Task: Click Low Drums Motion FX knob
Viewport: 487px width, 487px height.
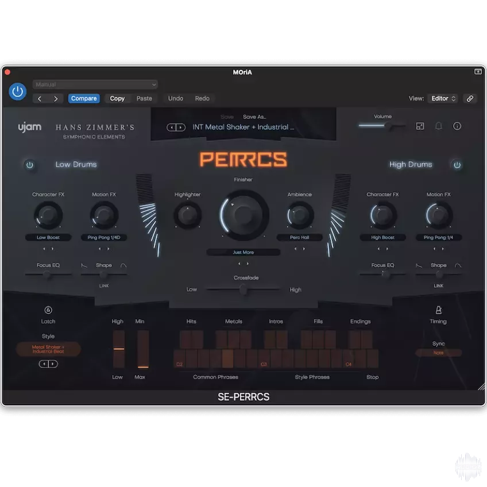Action: click(x=104, y=215)
